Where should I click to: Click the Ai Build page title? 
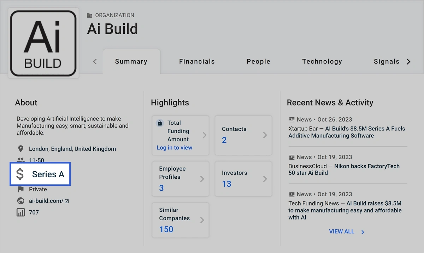coord(112,29)
